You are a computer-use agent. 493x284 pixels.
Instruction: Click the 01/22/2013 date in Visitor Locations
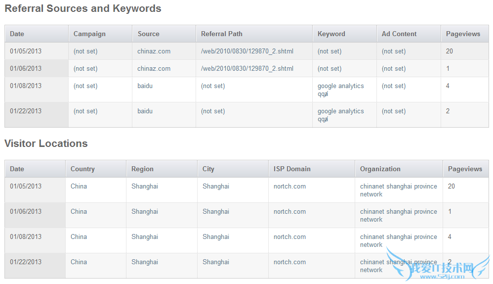[26, 262]
